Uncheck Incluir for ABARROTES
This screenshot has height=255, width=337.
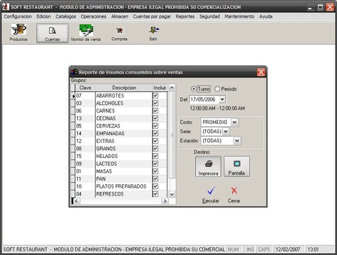(x=155, y=96)
